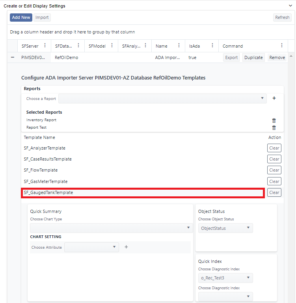Viewport: 296px width, 303px height.
Task: Open the Choose a Report dropdown
Action: [x=162, y=98]
